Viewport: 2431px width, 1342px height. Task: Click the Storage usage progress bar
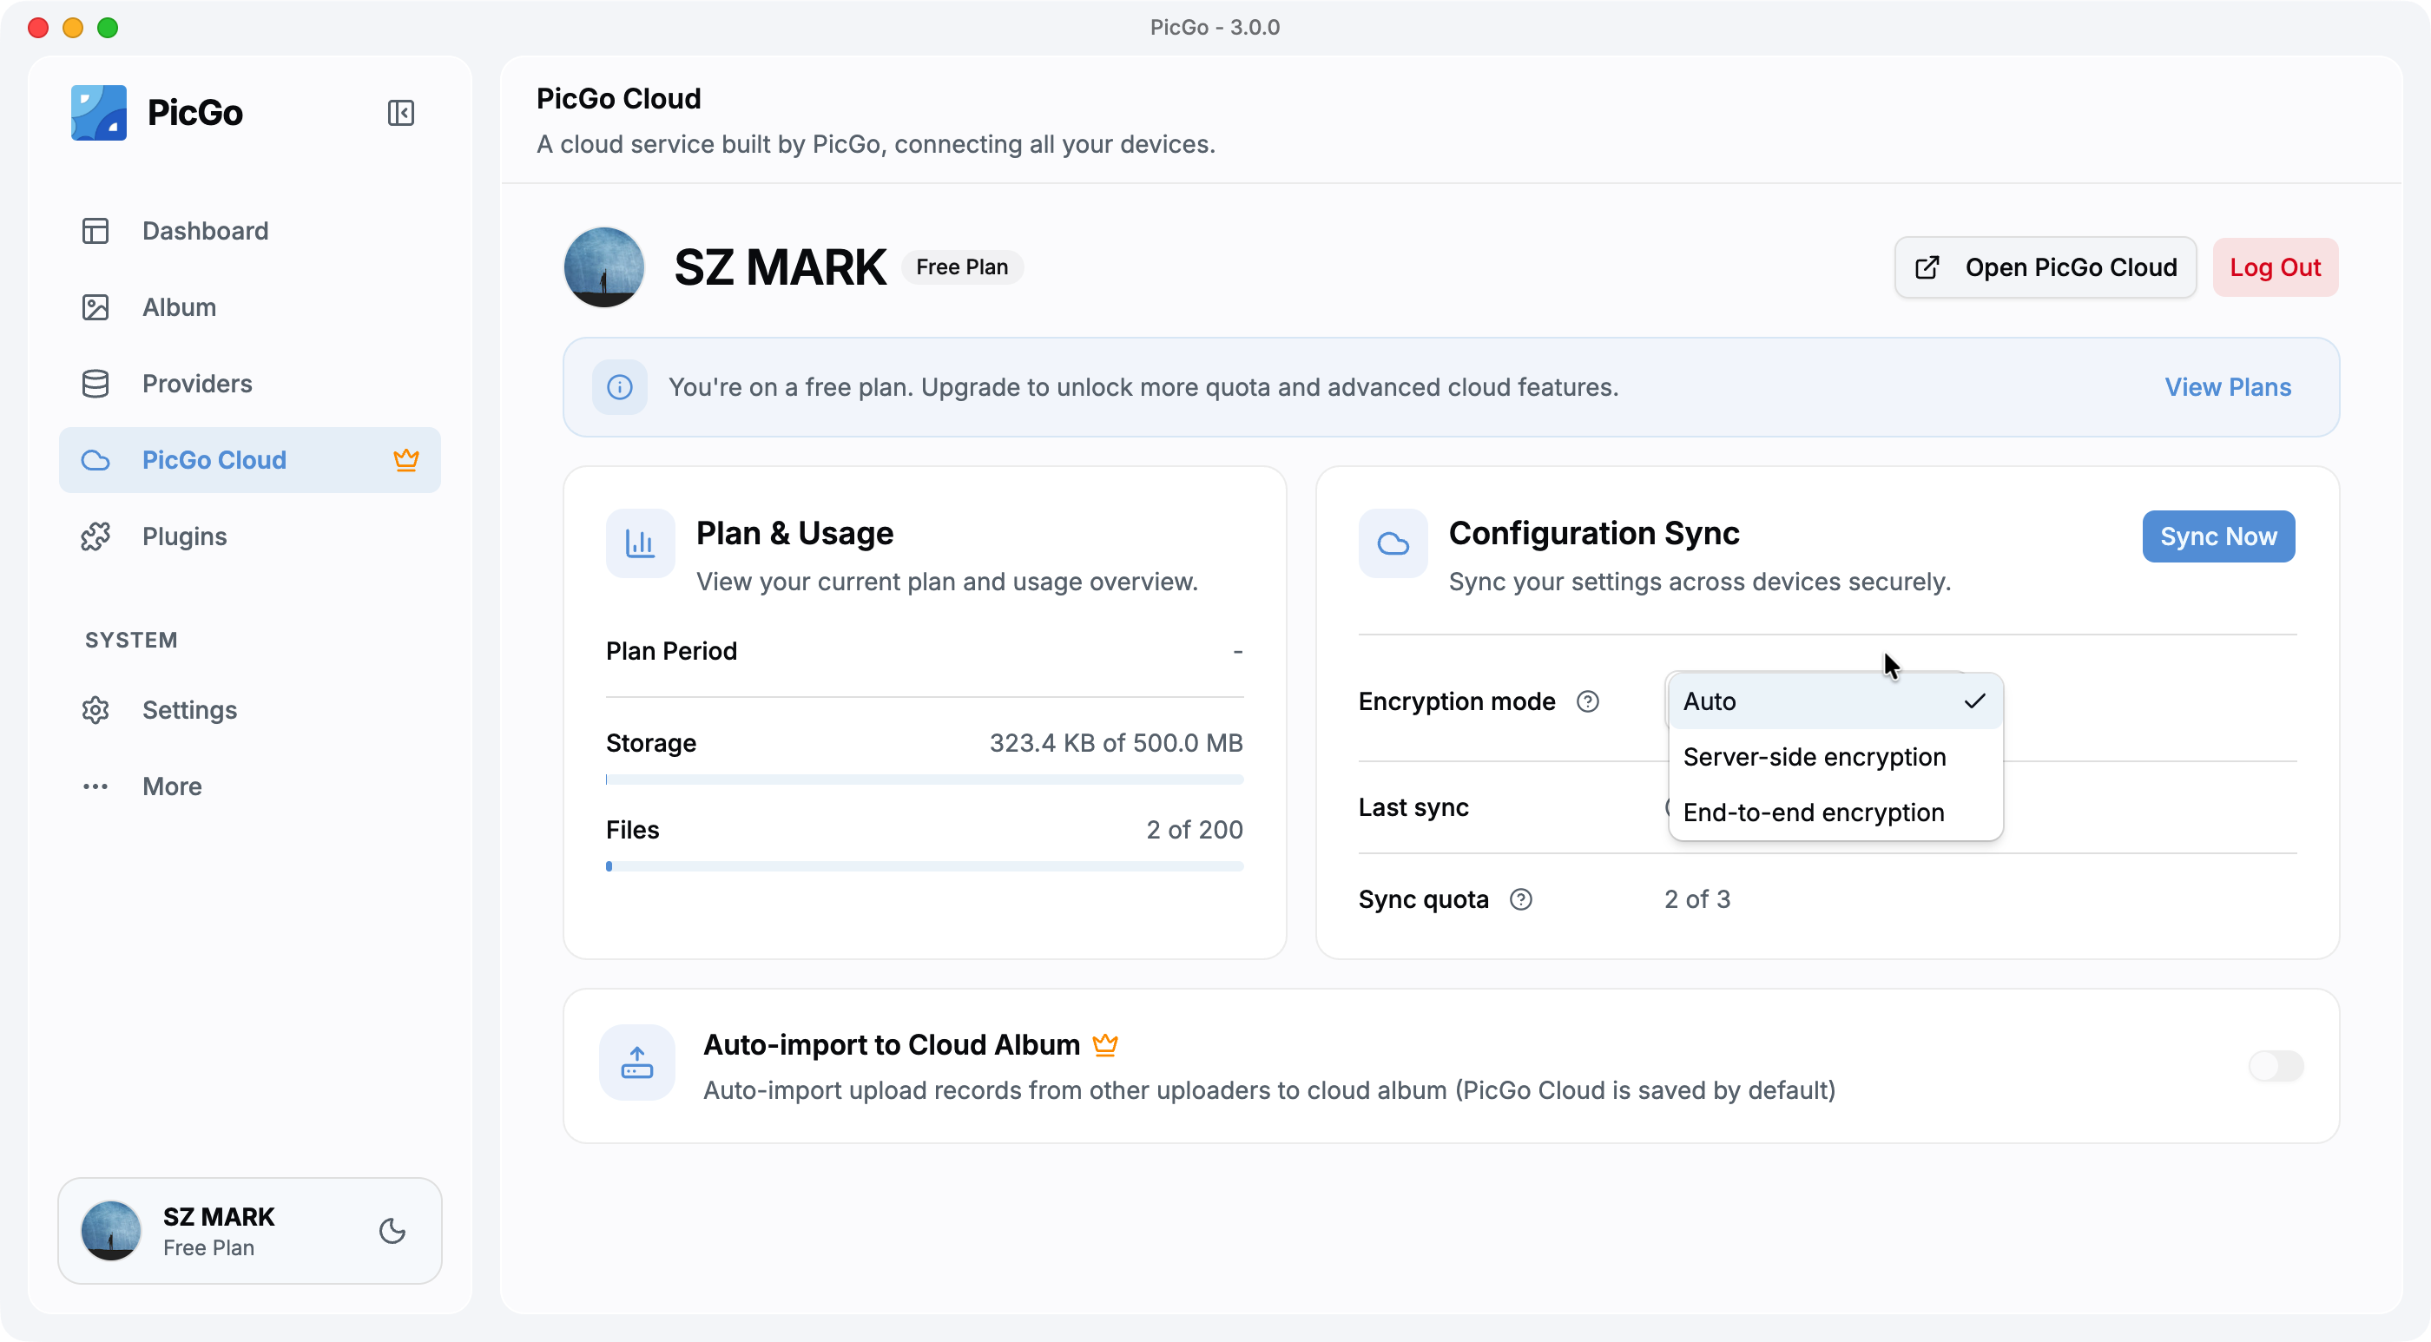click(x=925, y=780)
